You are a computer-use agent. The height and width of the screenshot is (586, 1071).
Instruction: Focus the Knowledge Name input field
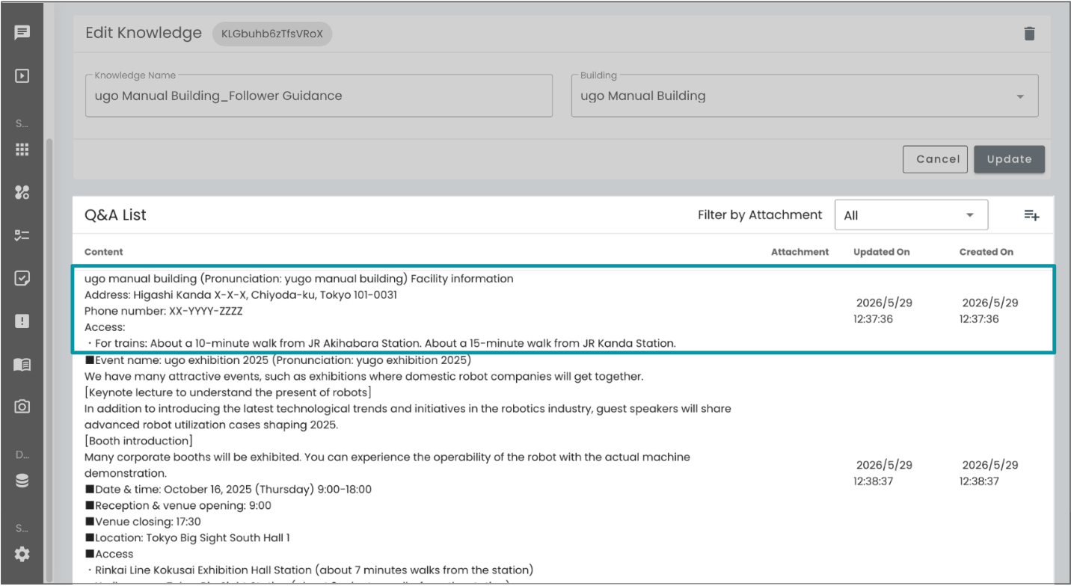319,96
